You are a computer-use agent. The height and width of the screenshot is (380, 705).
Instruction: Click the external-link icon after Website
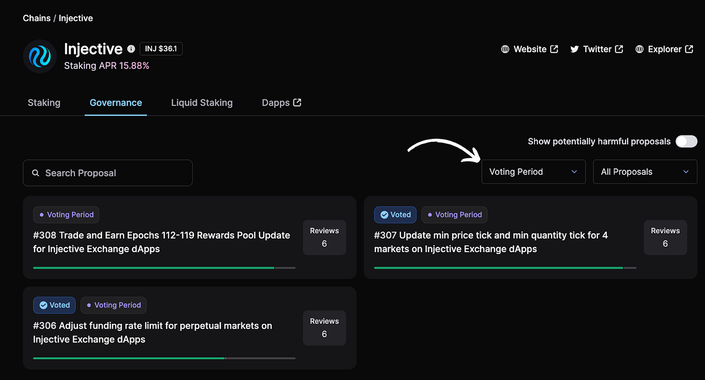coord(554,49)
